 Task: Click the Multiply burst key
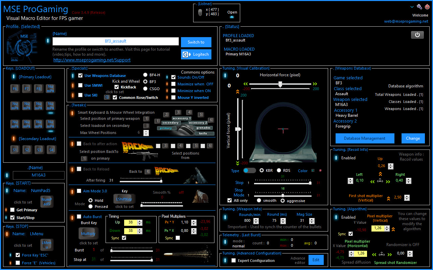(x=88, y=234)
